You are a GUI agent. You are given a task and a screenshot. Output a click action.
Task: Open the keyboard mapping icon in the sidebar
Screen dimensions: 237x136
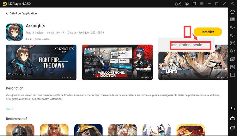tap(233, 19)
